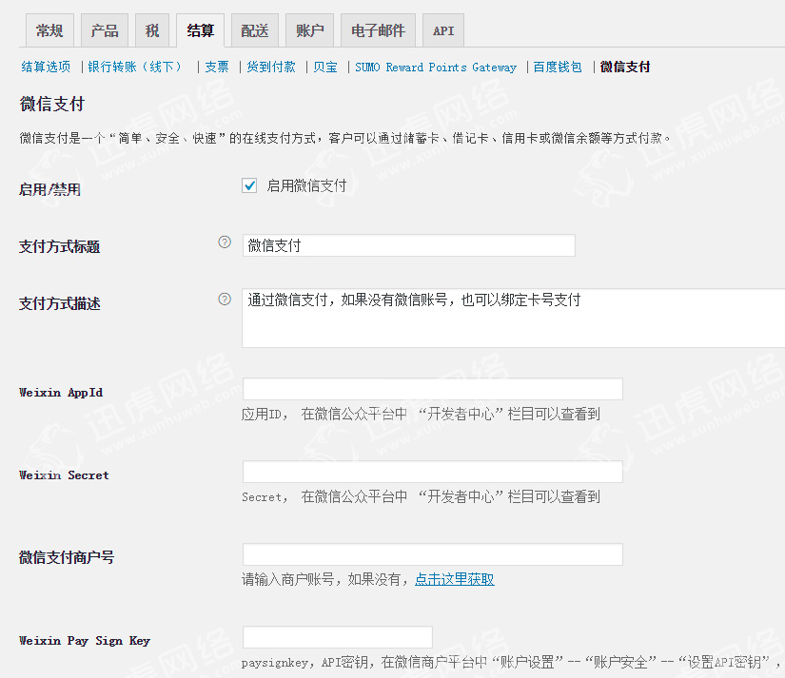Click the Weixin Secret label
The height and width of the screenshot is (678, 785).
tap(64, 475)
